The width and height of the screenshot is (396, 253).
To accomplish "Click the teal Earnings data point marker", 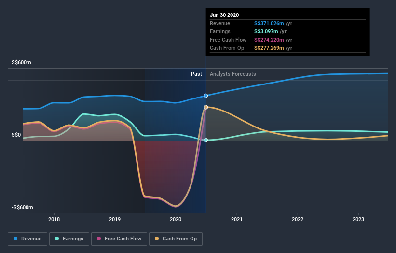I will 206,140.
